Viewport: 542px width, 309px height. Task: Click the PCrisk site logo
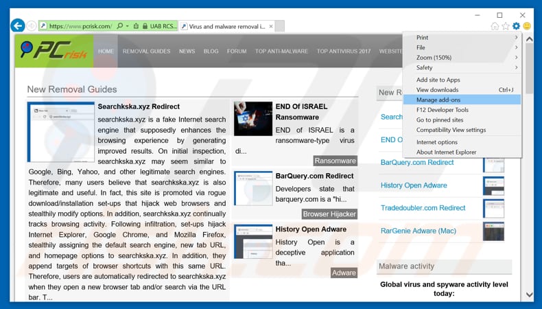(x=54, y=51)
